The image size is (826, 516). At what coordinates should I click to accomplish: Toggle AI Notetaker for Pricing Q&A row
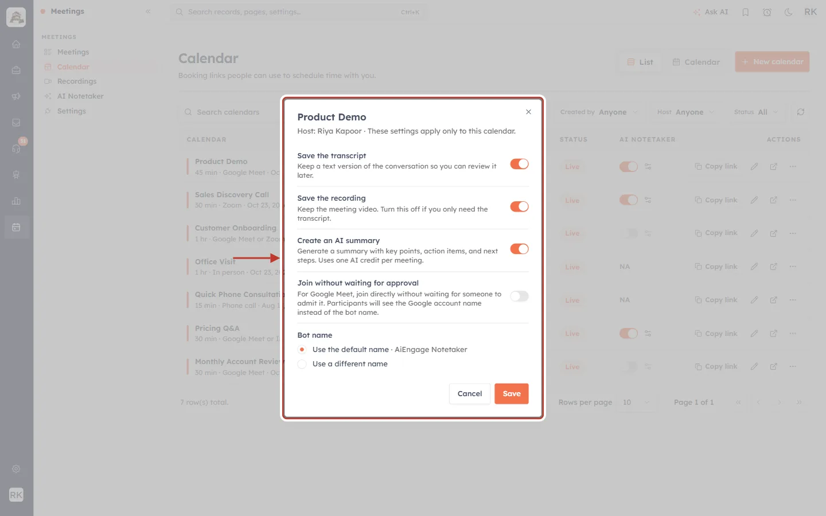629,334
